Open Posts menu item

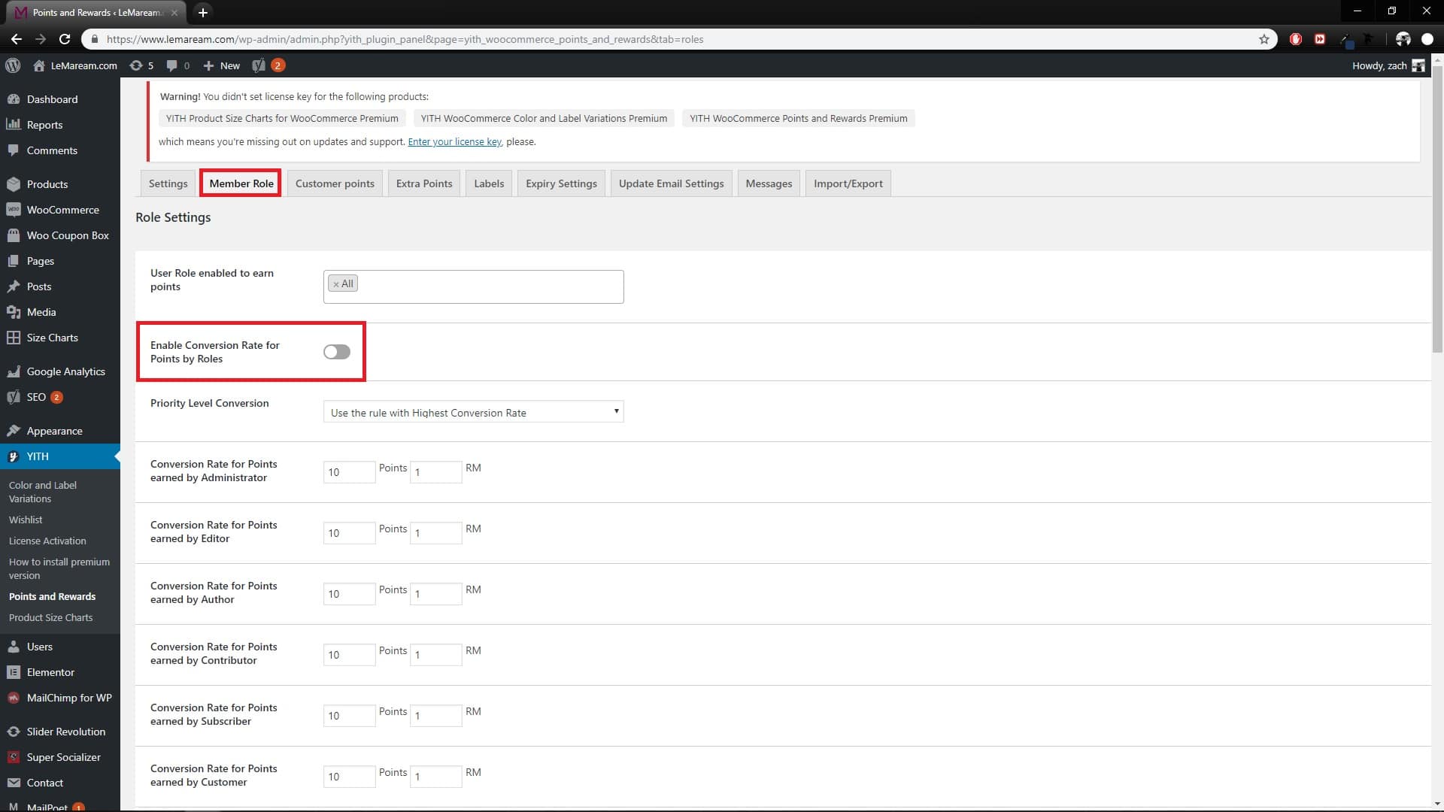[x=39, y=286]
